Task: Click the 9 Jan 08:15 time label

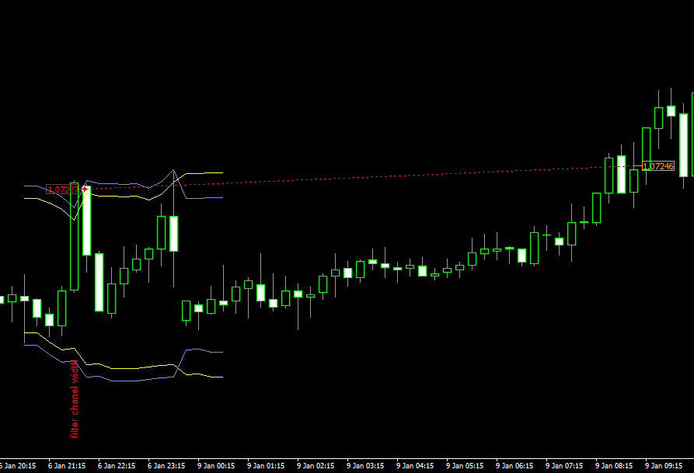Action: tap(614, 466)
